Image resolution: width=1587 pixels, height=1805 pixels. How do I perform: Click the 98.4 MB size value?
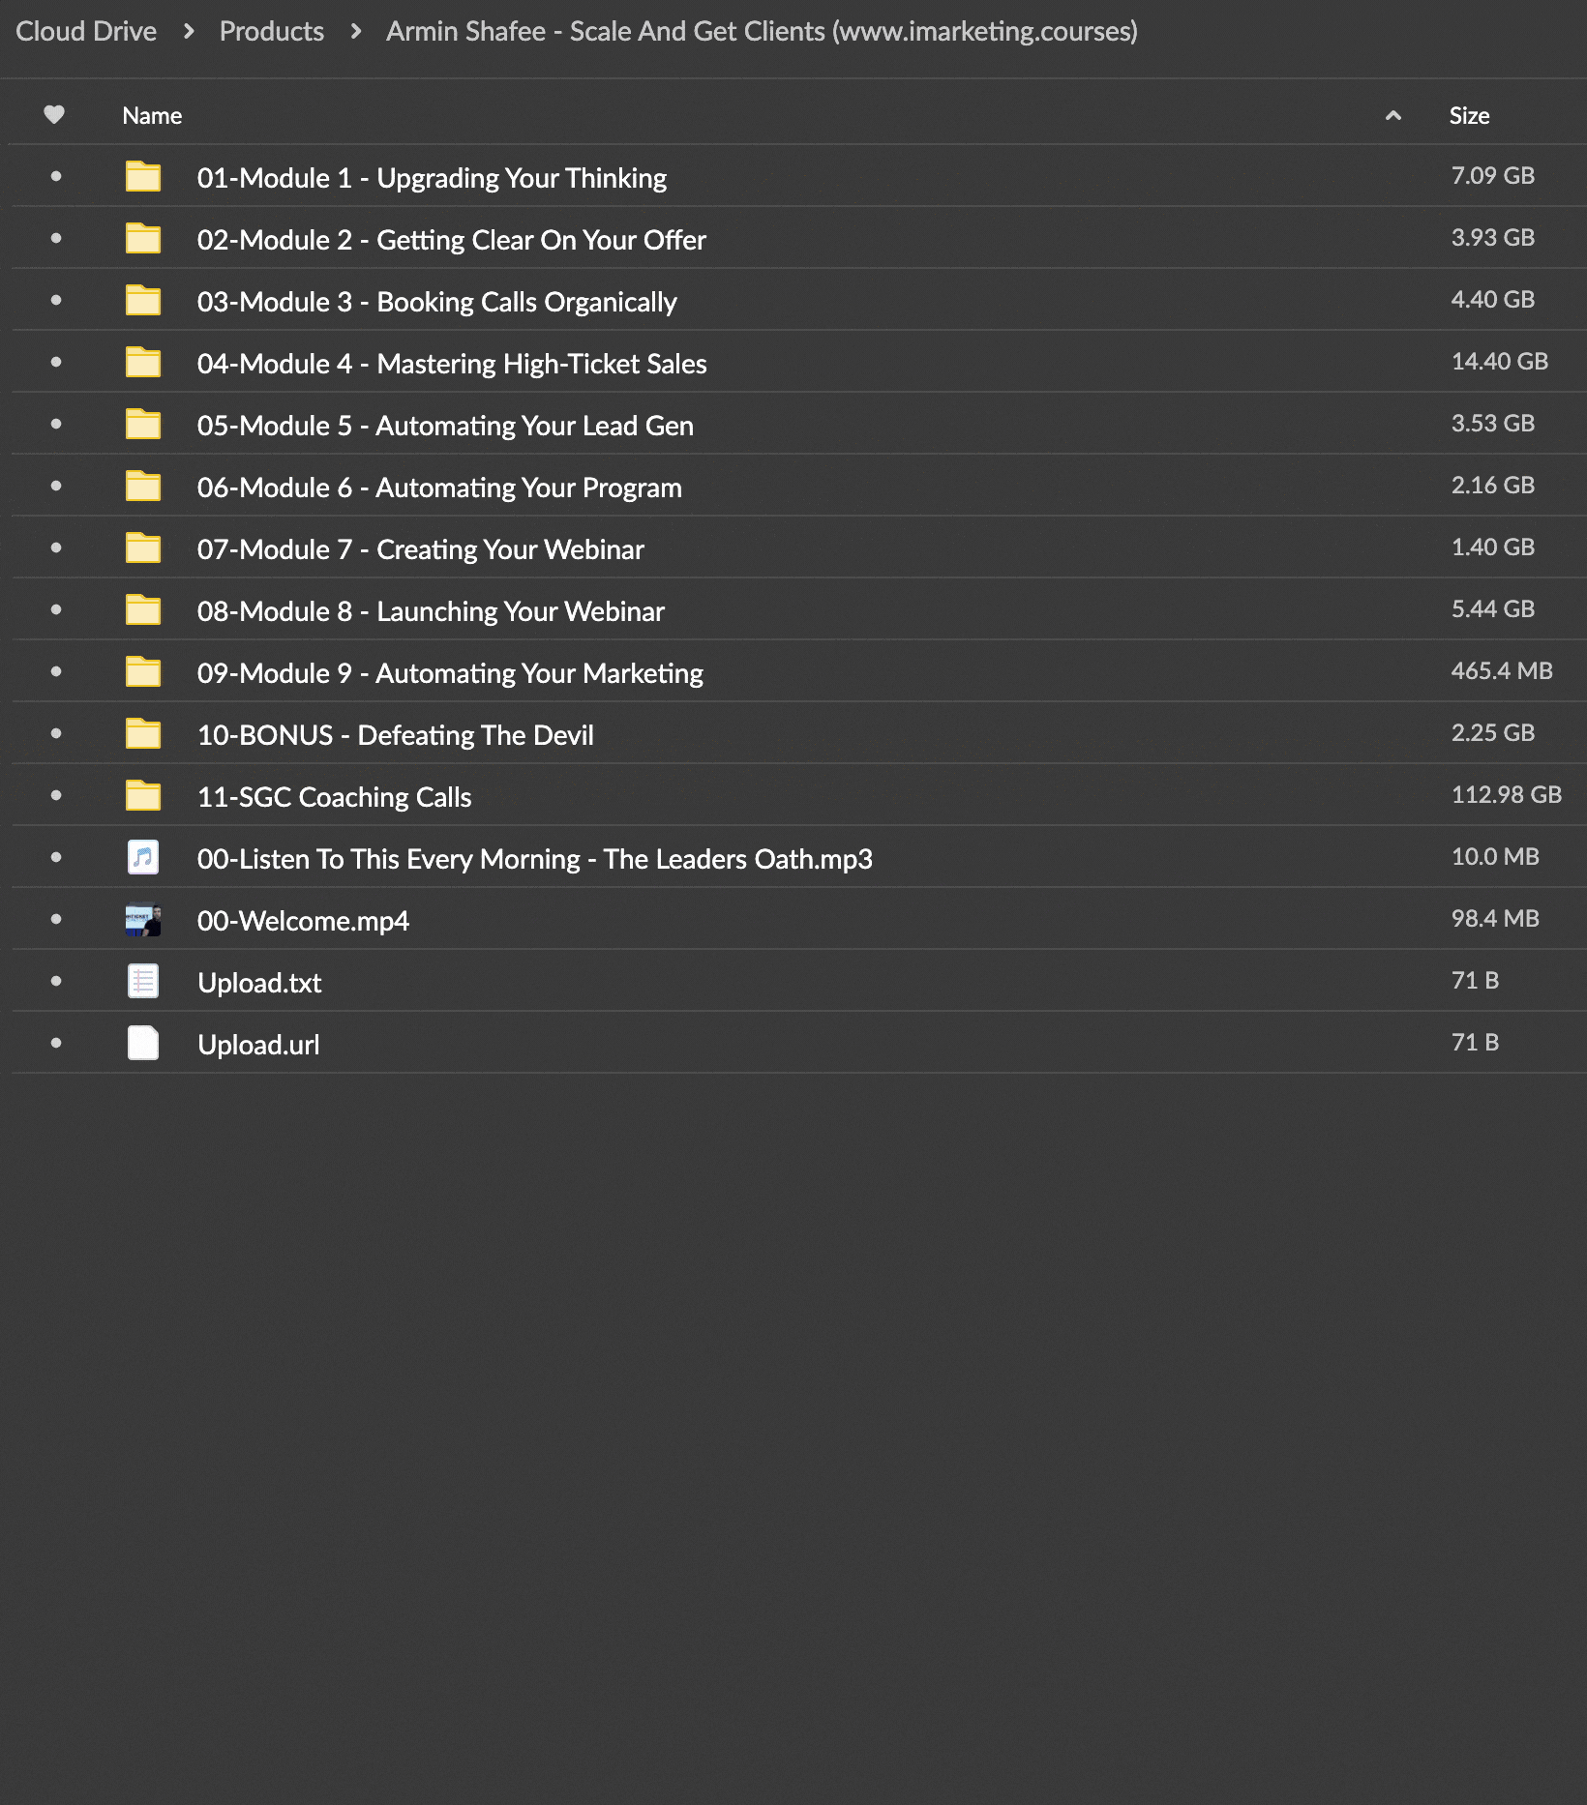click(x=1495, y=918)
